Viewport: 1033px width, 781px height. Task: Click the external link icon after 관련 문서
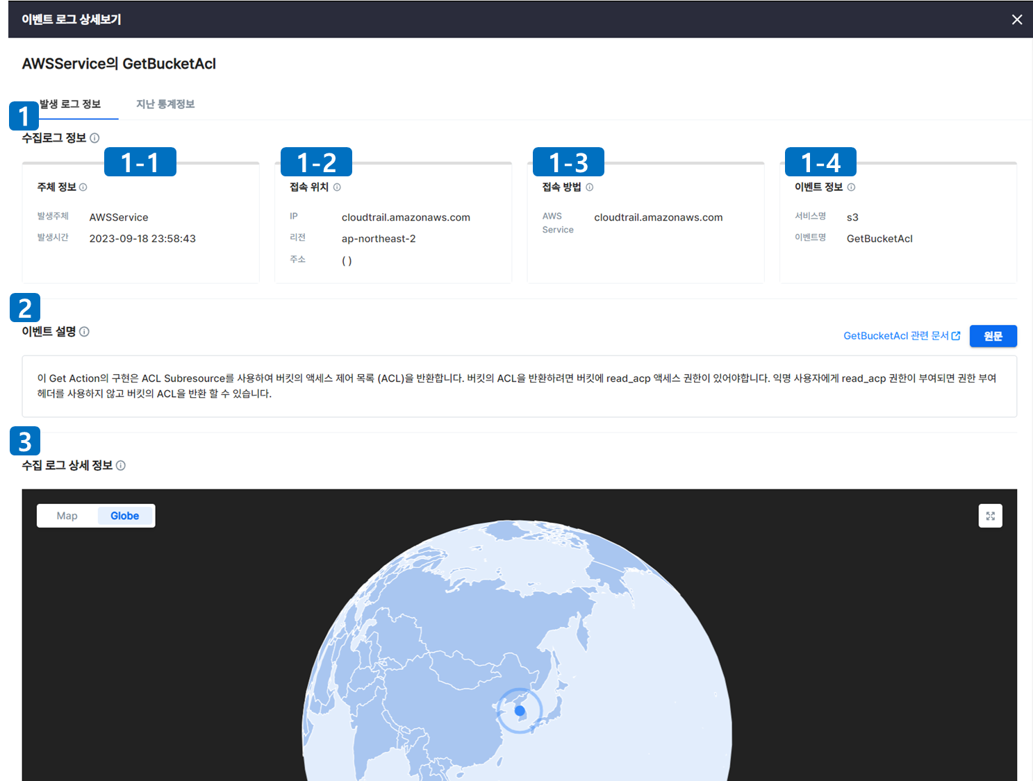click(956, 336)
